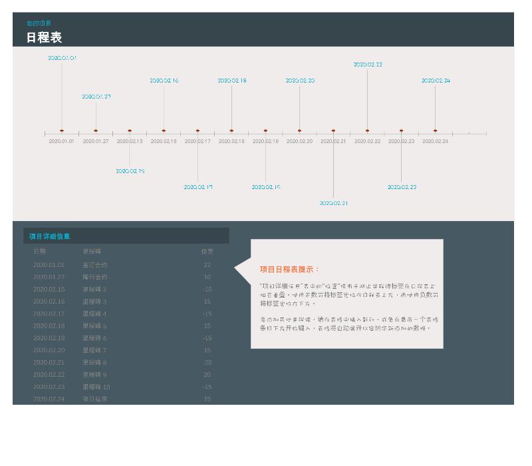Select the blue 2020.02.18 callout above the axis
This screenshot has width=532, height=466.
pyautogui.click(x=232, y=81)
